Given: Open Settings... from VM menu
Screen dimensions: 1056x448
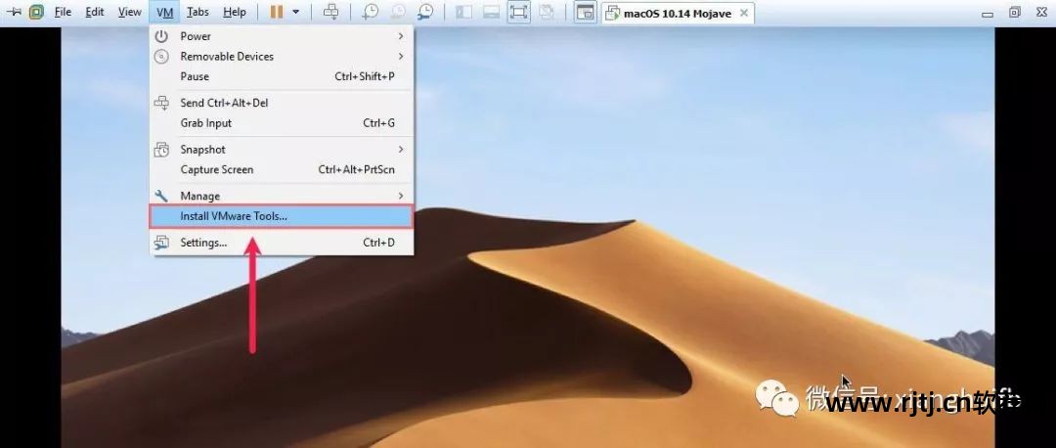Looking at the screenshot, I should pos(281,243).
